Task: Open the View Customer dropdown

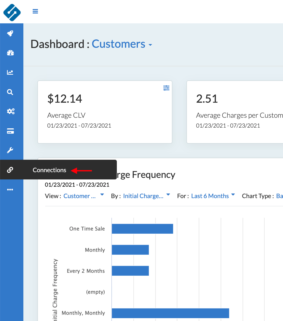Action: click(84, 196)
